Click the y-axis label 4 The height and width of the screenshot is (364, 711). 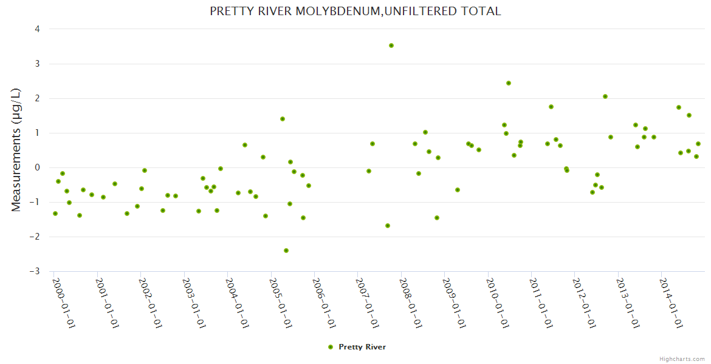pyautogui.click(x=38, y=29)
